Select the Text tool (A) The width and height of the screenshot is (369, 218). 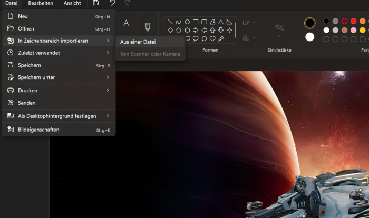[126, 23]
